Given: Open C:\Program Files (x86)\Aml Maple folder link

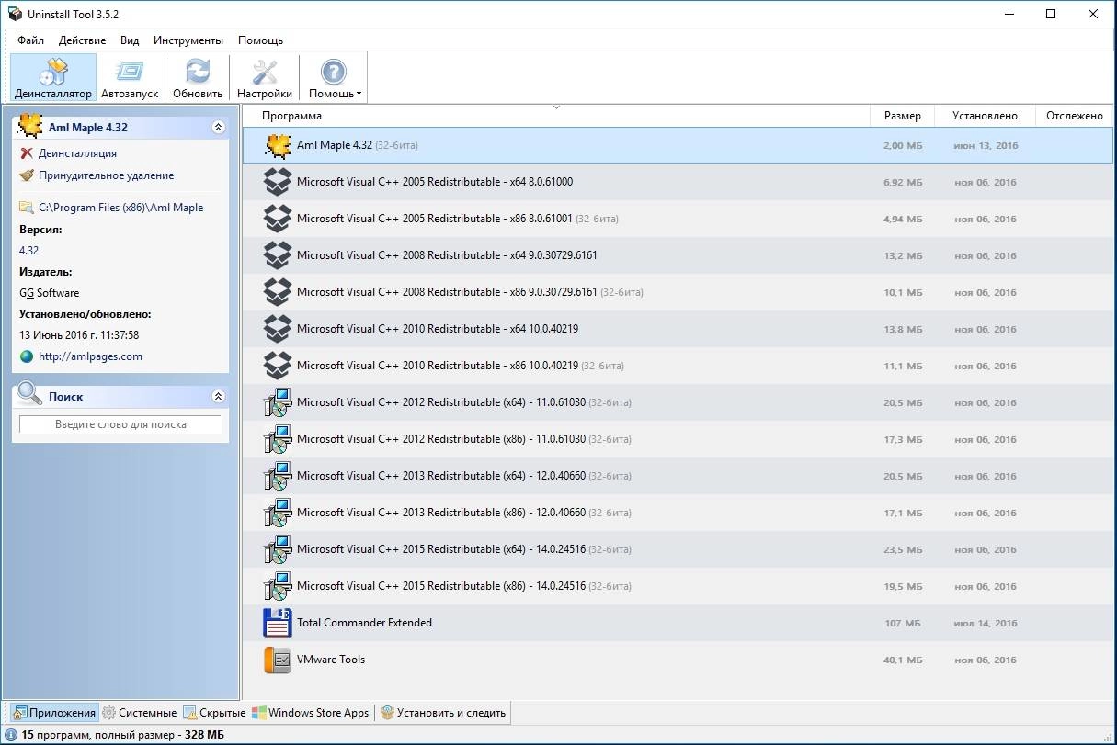Looking at the screenshot, I should (120, 208).
